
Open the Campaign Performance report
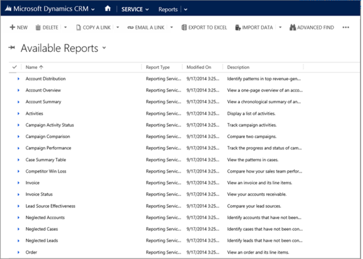[48, 148]
